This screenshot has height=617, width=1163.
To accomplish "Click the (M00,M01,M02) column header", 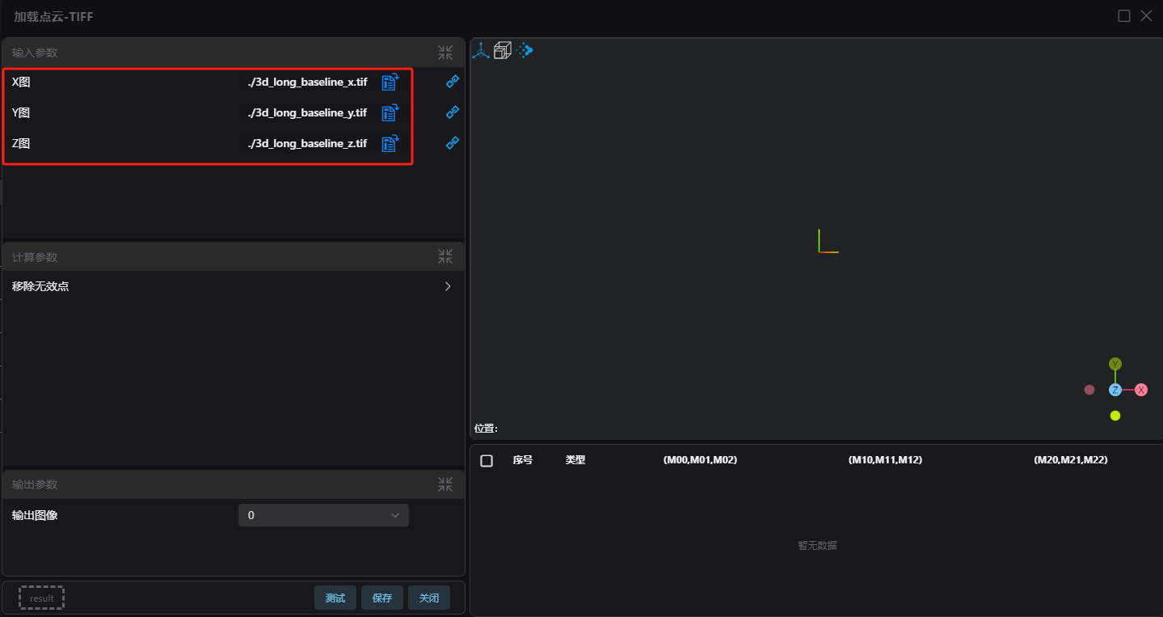I will click(700, 460).
